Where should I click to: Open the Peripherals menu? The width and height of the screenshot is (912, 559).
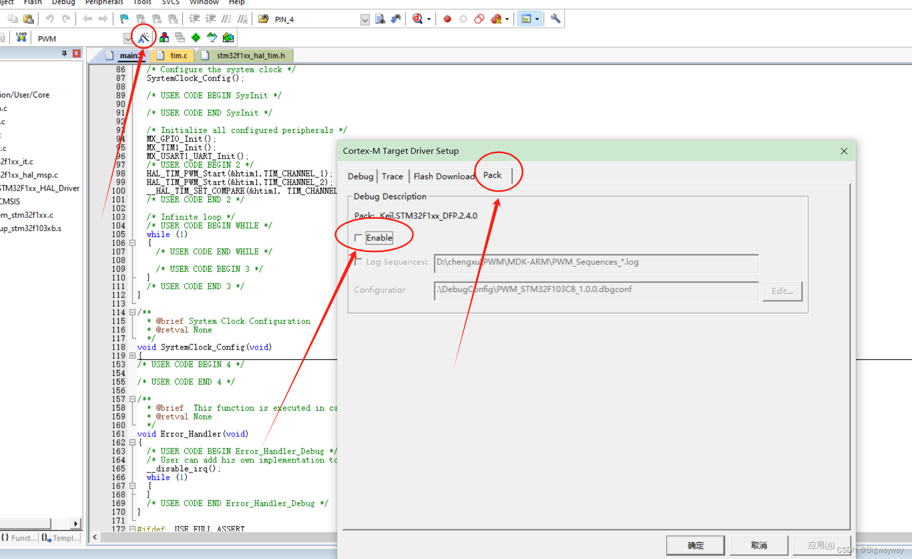(x=104, y=3)
